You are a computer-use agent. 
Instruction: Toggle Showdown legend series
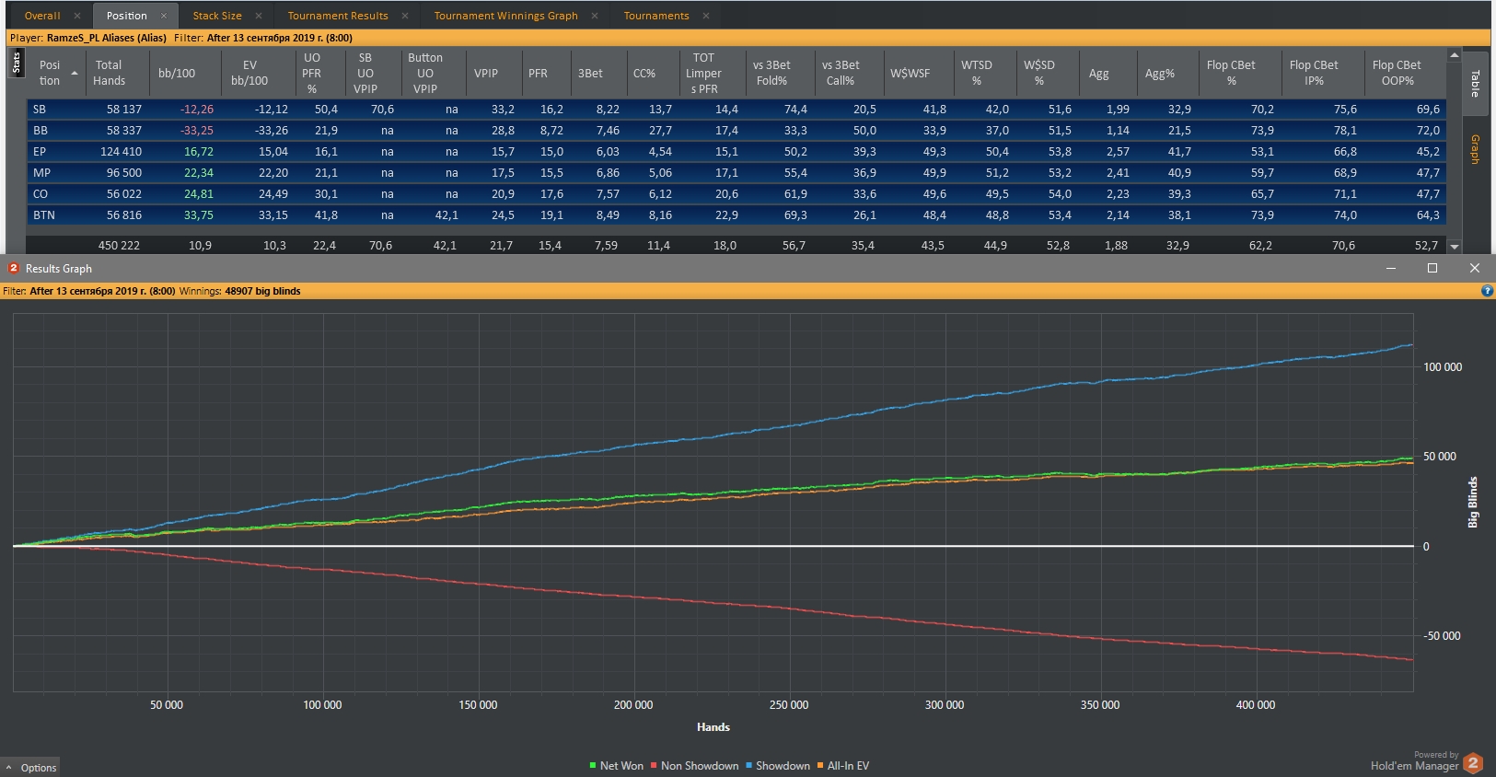[x=778, y=766]
